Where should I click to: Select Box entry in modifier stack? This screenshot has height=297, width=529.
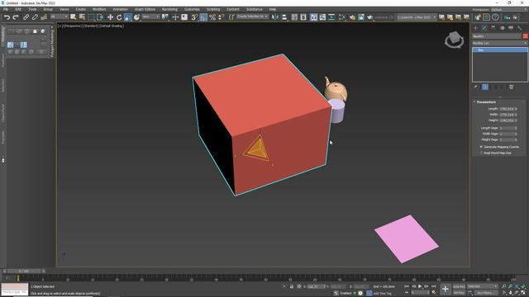coord(500,49)
